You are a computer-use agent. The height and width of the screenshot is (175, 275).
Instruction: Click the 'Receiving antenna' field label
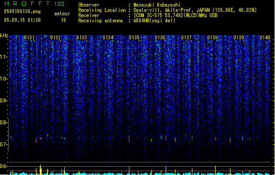101,21
